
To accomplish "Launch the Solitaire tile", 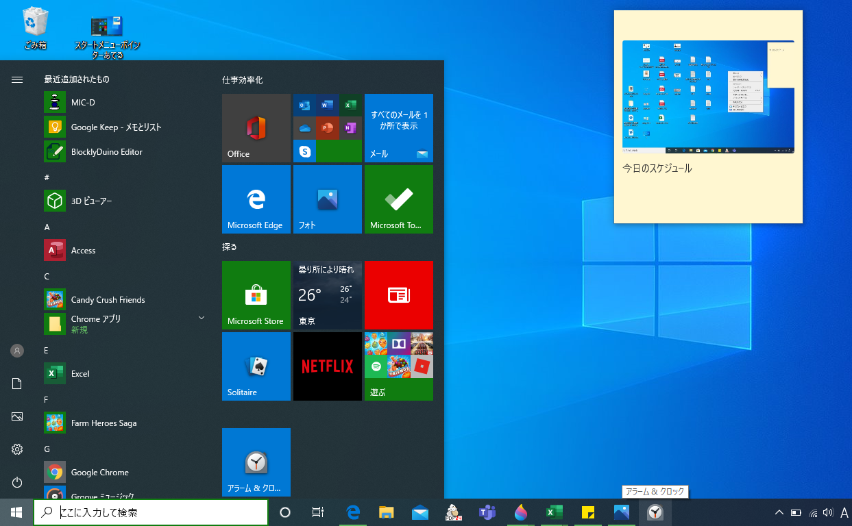I will [256, 366].
